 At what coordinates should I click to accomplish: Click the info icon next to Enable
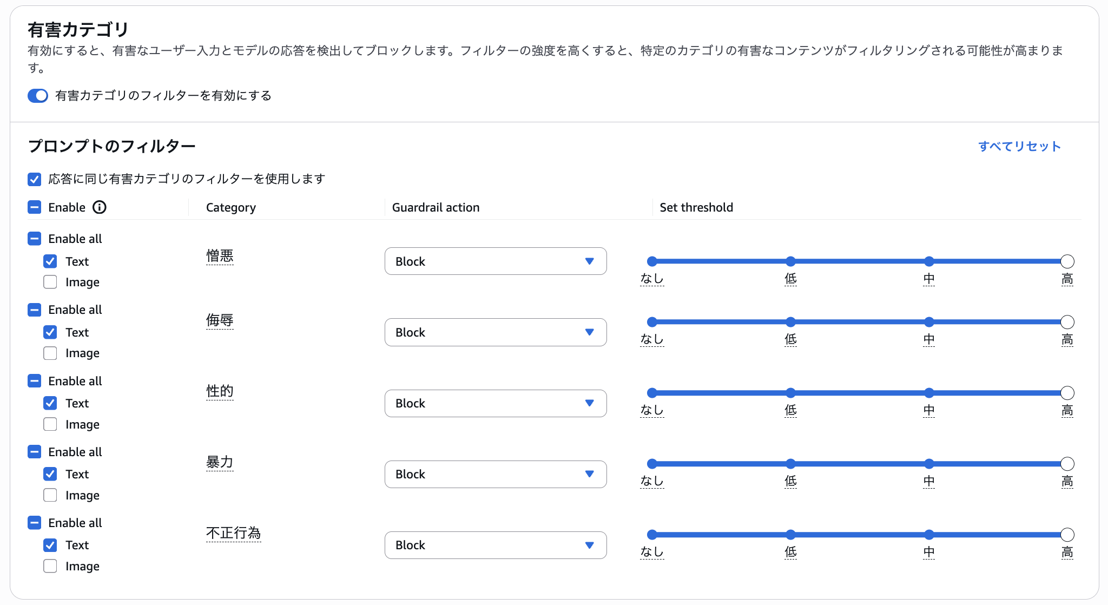tap(100, 207)
